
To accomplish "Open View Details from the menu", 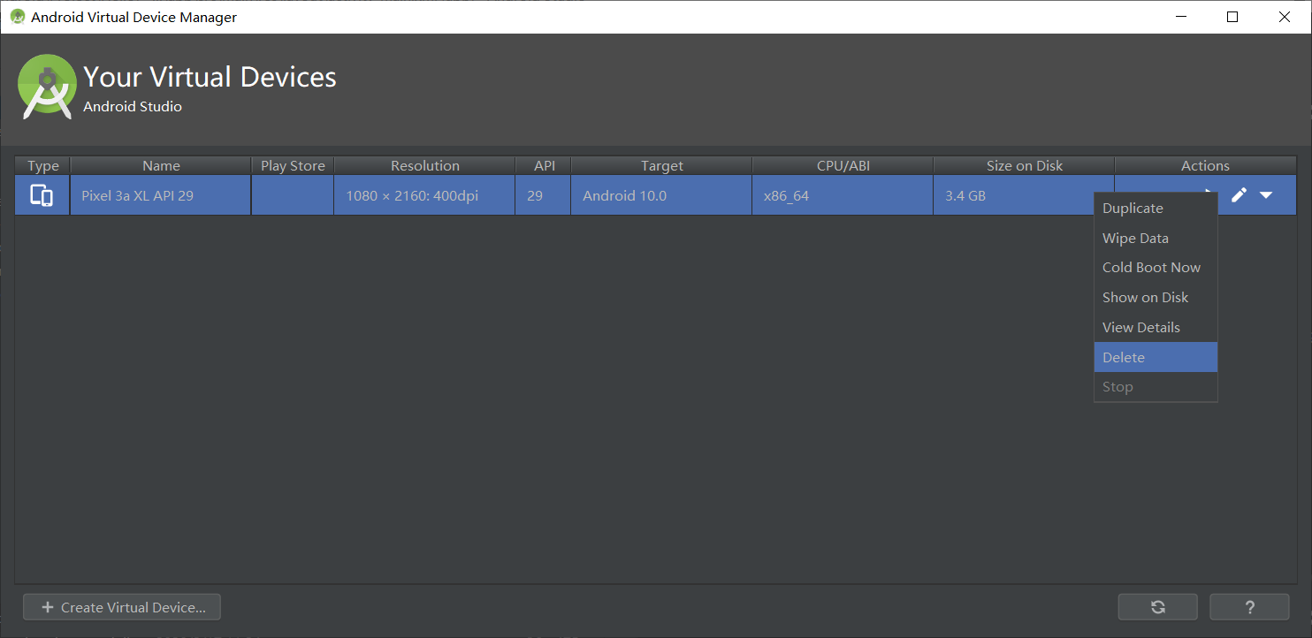I will click(1156, 328).
